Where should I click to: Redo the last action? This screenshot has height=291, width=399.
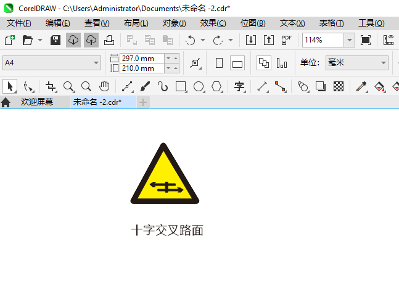[218, 40]
